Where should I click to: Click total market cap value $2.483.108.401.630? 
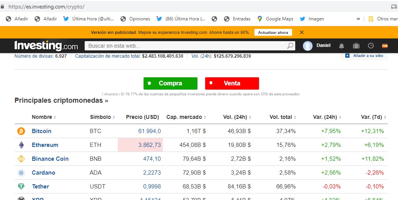click(x=162, y=56)
